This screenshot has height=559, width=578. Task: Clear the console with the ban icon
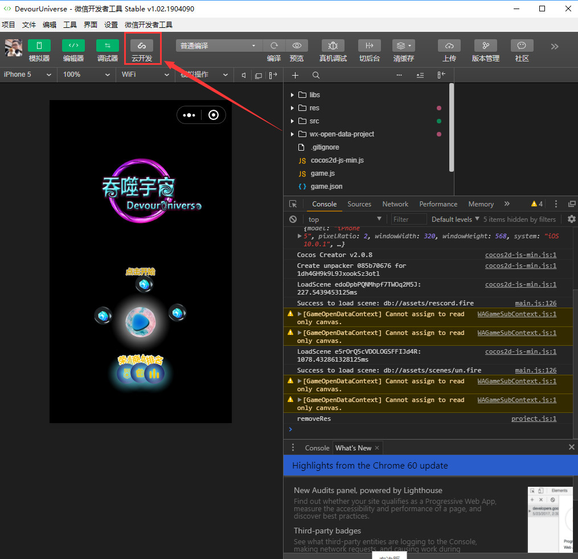pyautogui.click(x=293, y=220)
